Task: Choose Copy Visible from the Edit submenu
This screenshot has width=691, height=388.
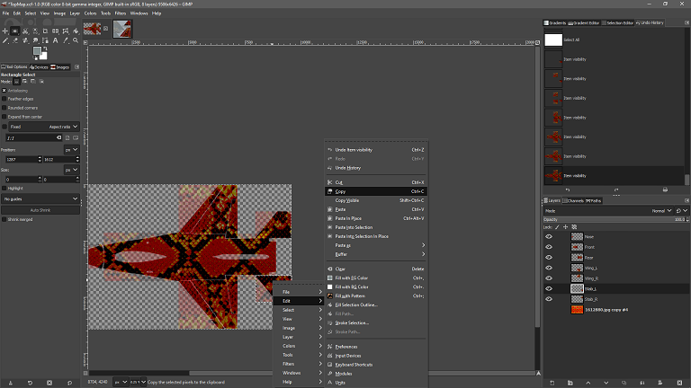Action: click(x=347, y=200)
